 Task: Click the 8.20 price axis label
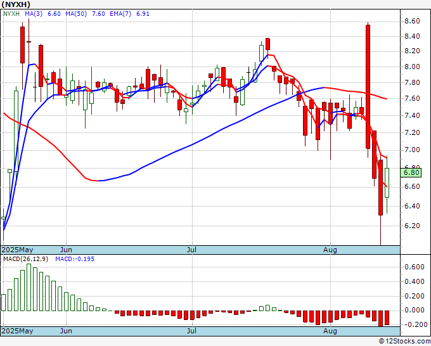click(x=412, y=51)
